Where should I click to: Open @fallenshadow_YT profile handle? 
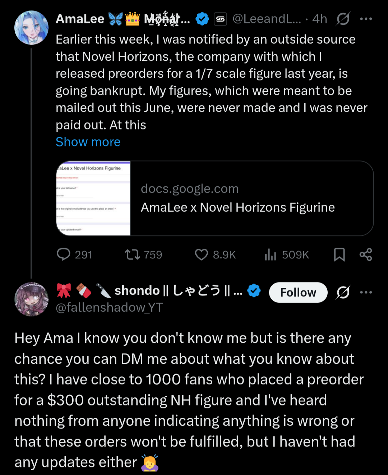[109, 307]
